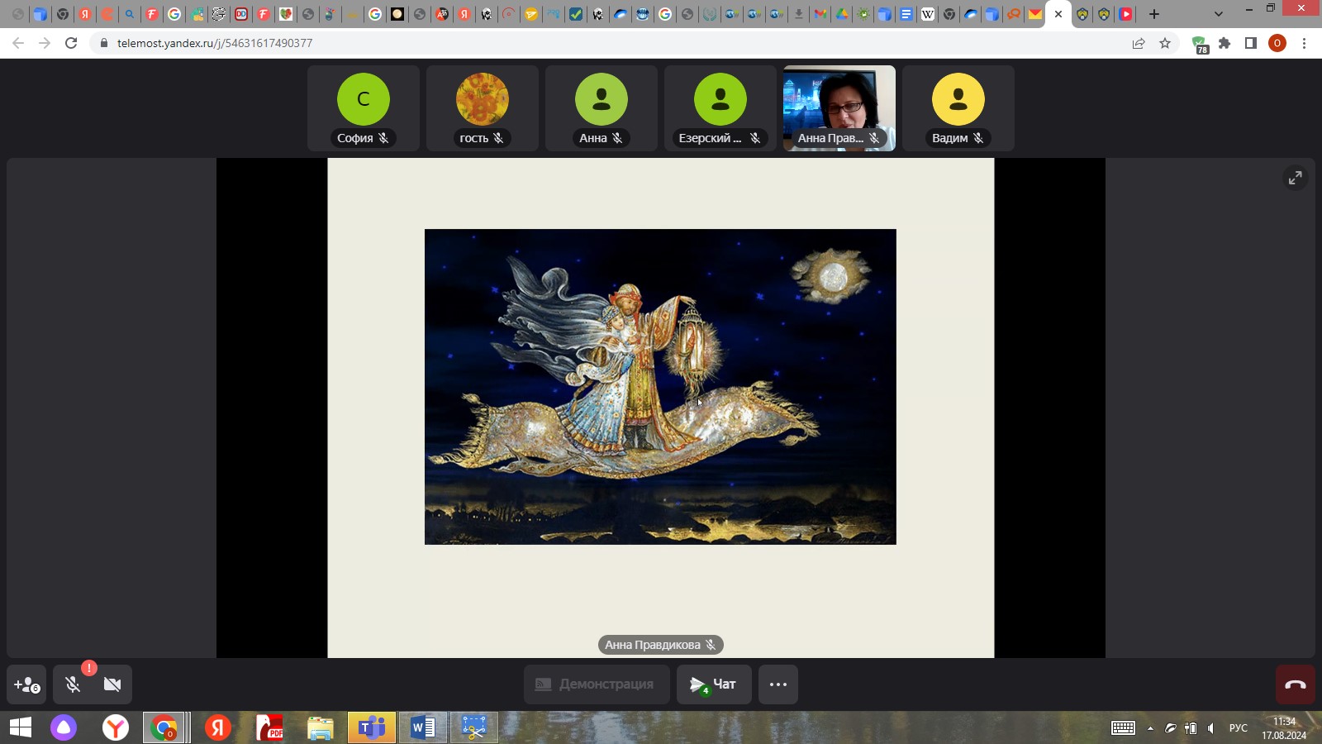Open the red Yandex app on the taskbar
The height and width of the screenshot is (744, 1322).
[218, 727]
